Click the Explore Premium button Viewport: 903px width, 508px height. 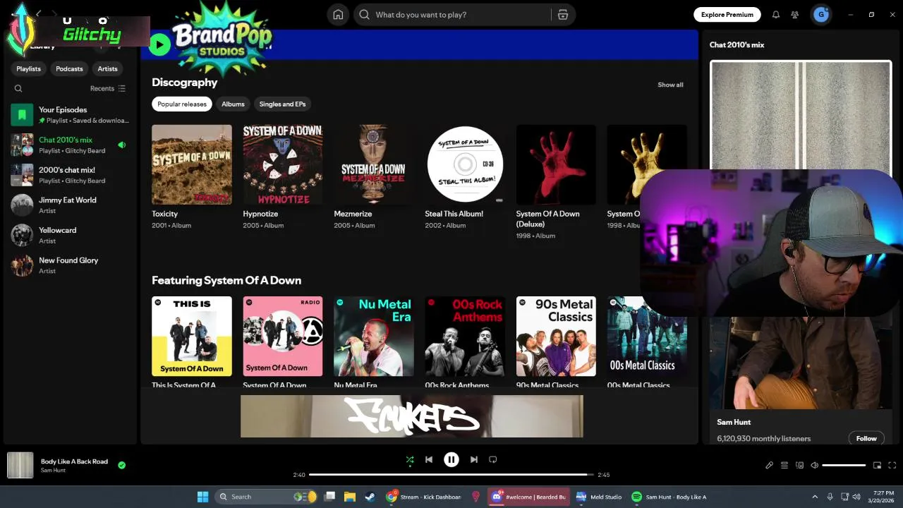tap(727, 14)
